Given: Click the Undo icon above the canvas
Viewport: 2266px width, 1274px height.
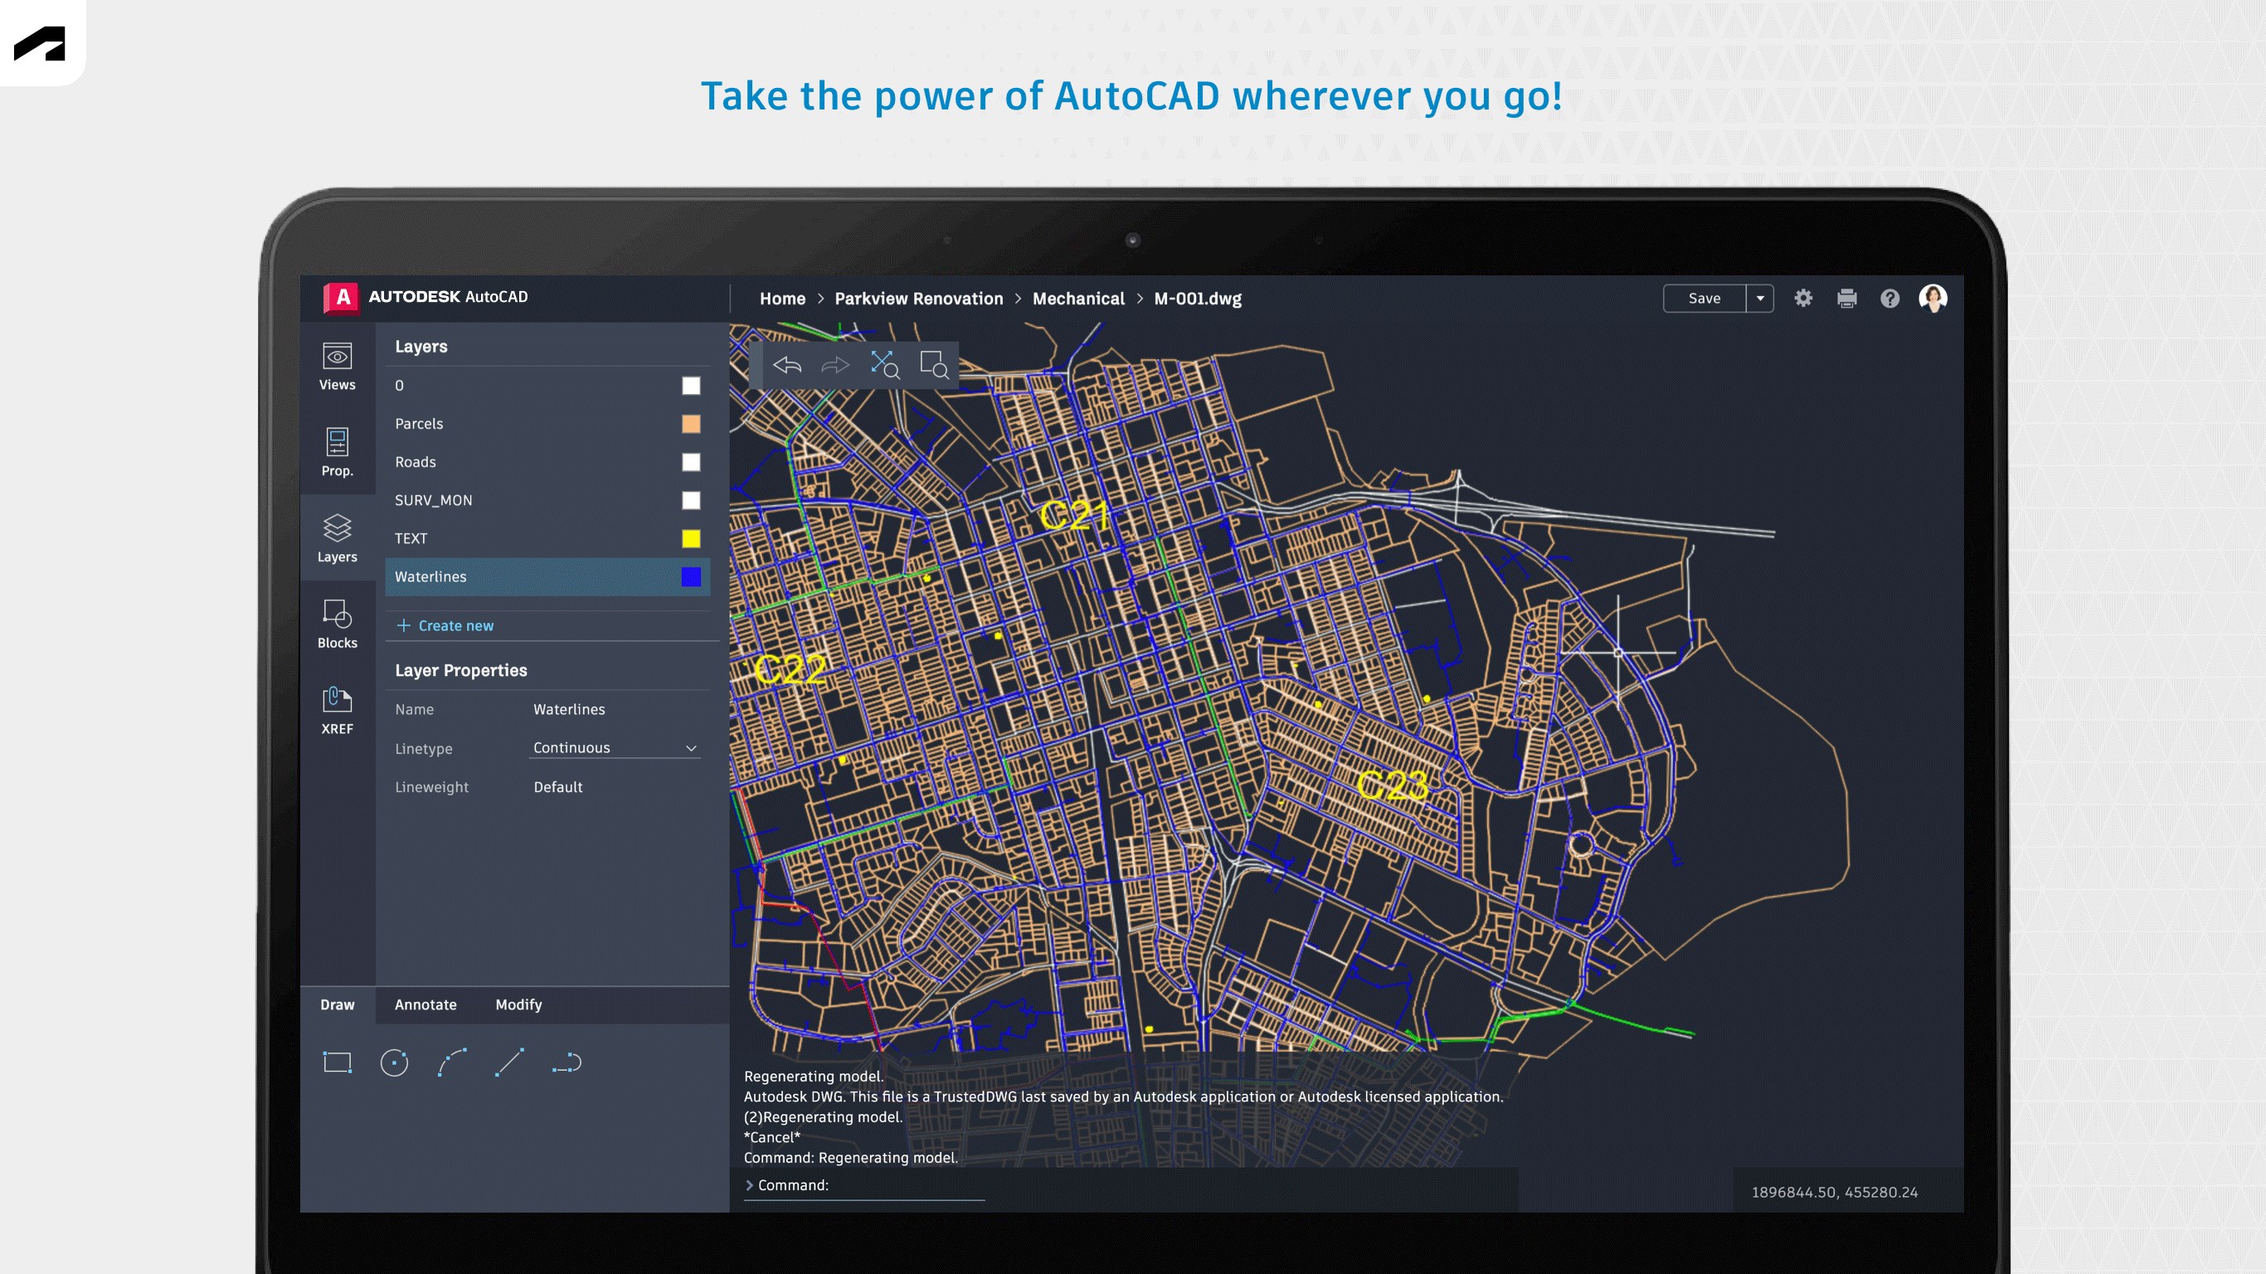Looking at the screenshot, I should point(787,364).
